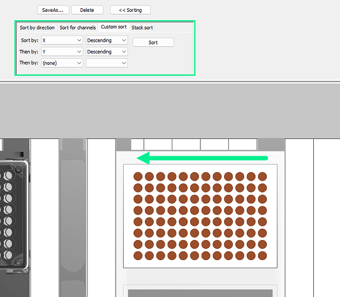This screenshot has height=297, width=340.
Task: Click the gray plate below the brown plate
Action: [200, 293]
